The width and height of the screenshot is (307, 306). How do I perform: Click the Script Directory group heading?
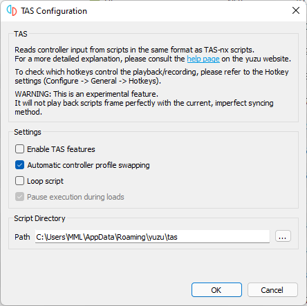tap(39, 218)
